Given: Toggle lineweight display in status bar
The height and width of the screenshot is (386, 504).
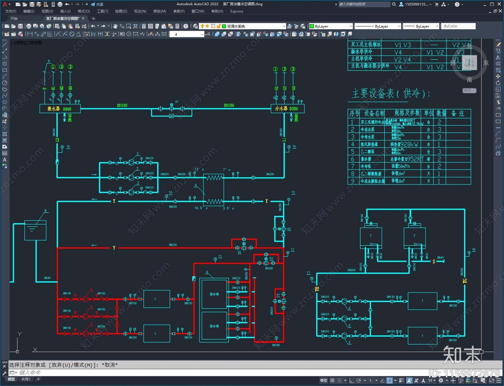Looking at the screenshot, I should point(401,380).
